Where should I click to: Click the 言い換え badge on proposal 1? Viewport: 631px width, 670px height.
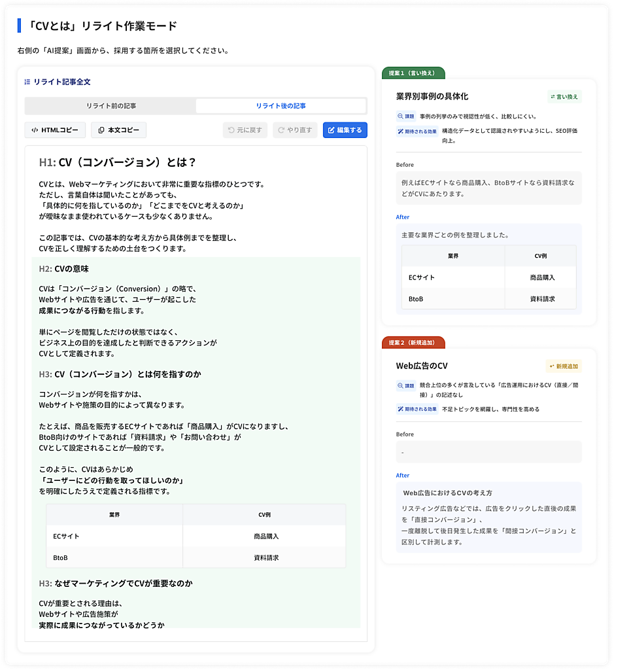(564, 97)
